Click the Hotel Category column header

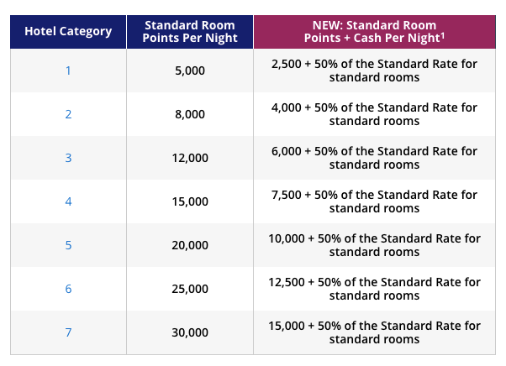click(x=68, y=32)
